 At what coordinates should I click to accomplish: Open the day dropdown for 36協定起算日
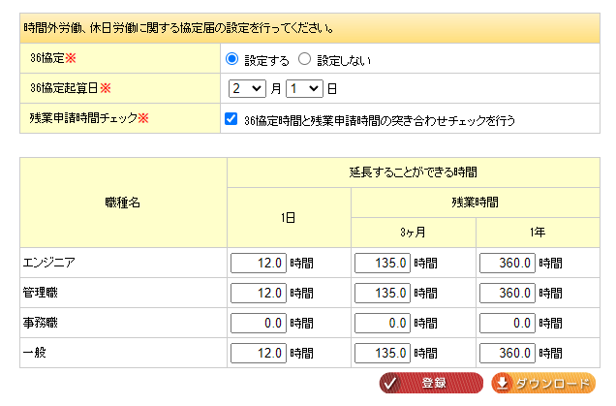coord(303,88)
